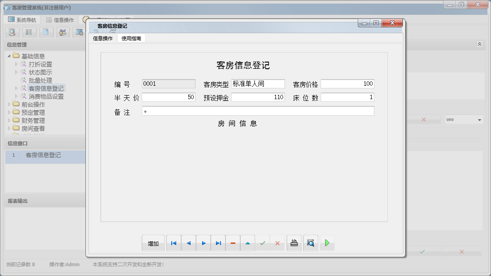Click green check at bottom of background window
Screen dimensions: 491x276
pyautogui.click(x=423, y=251)
